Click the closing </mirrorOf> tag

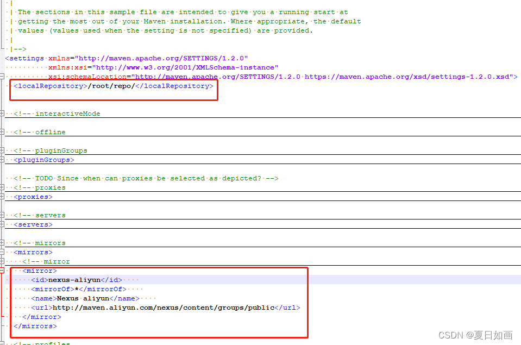click(x=103, y=289)
